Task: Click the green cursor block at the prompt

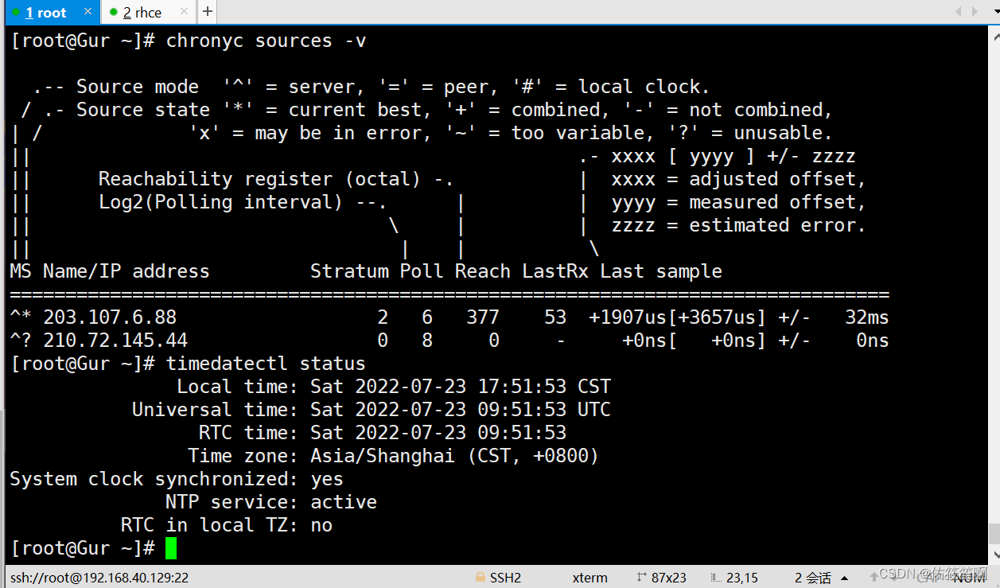Action: click(171, 548)
